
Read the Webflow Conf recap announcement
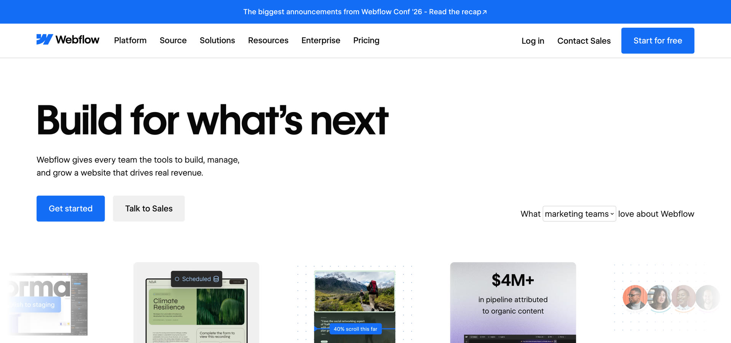(365, 12)
